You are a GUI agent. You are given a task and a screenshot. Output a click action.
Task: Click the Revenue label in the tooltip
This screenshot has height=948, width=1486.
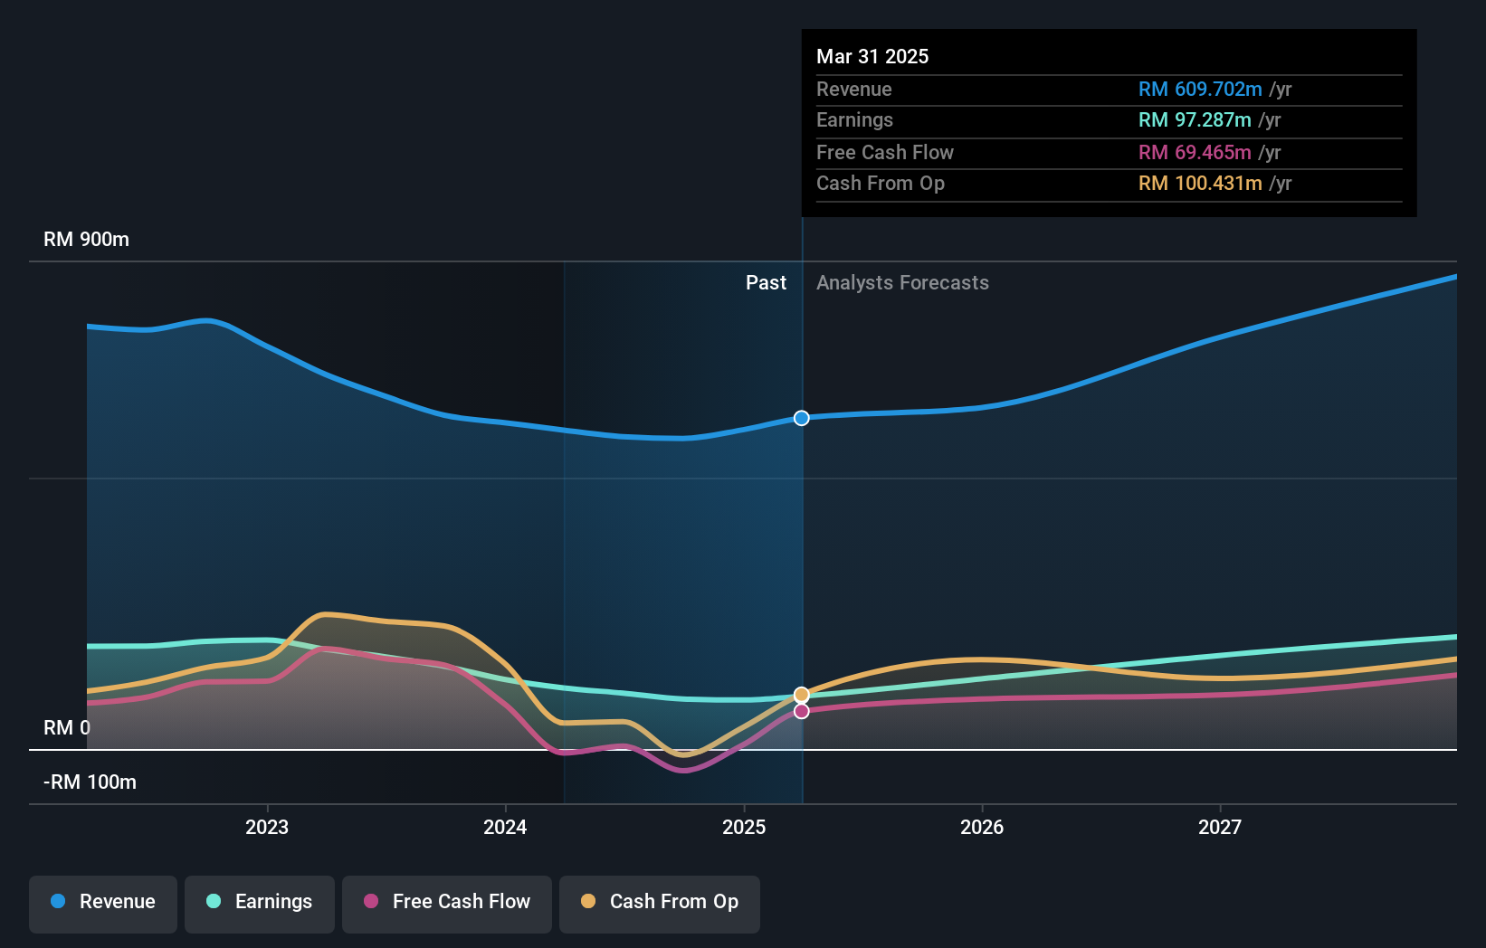854,89
